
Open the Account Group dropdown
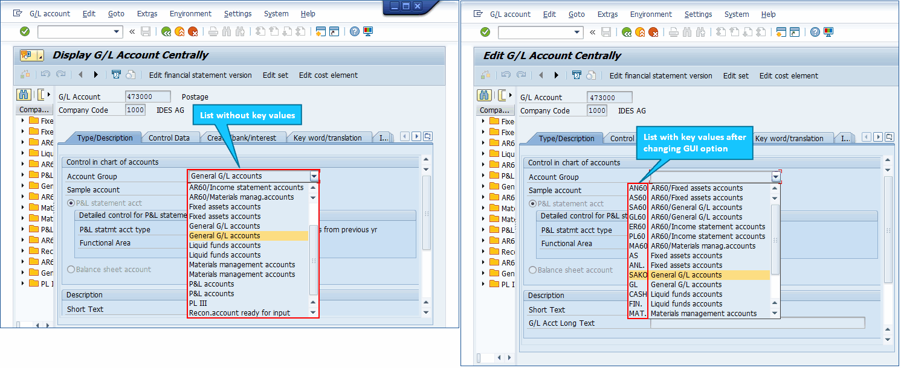tap(314, 175)
